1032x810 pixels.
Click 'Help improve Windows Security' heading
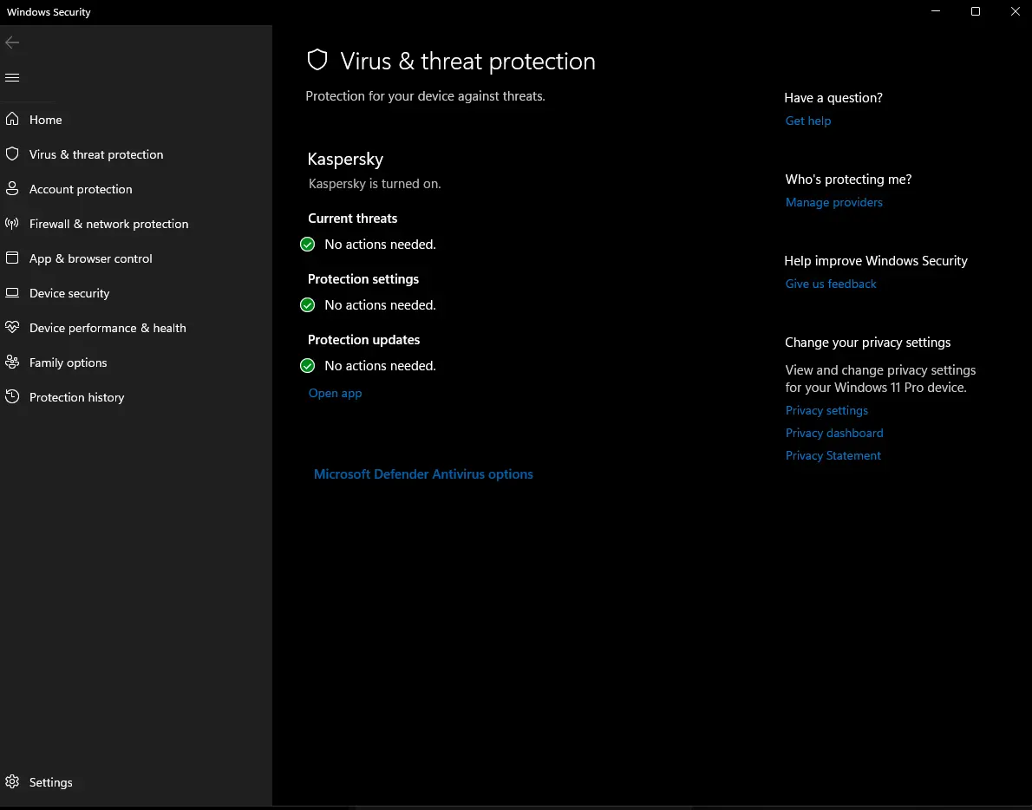pos(875,260)
